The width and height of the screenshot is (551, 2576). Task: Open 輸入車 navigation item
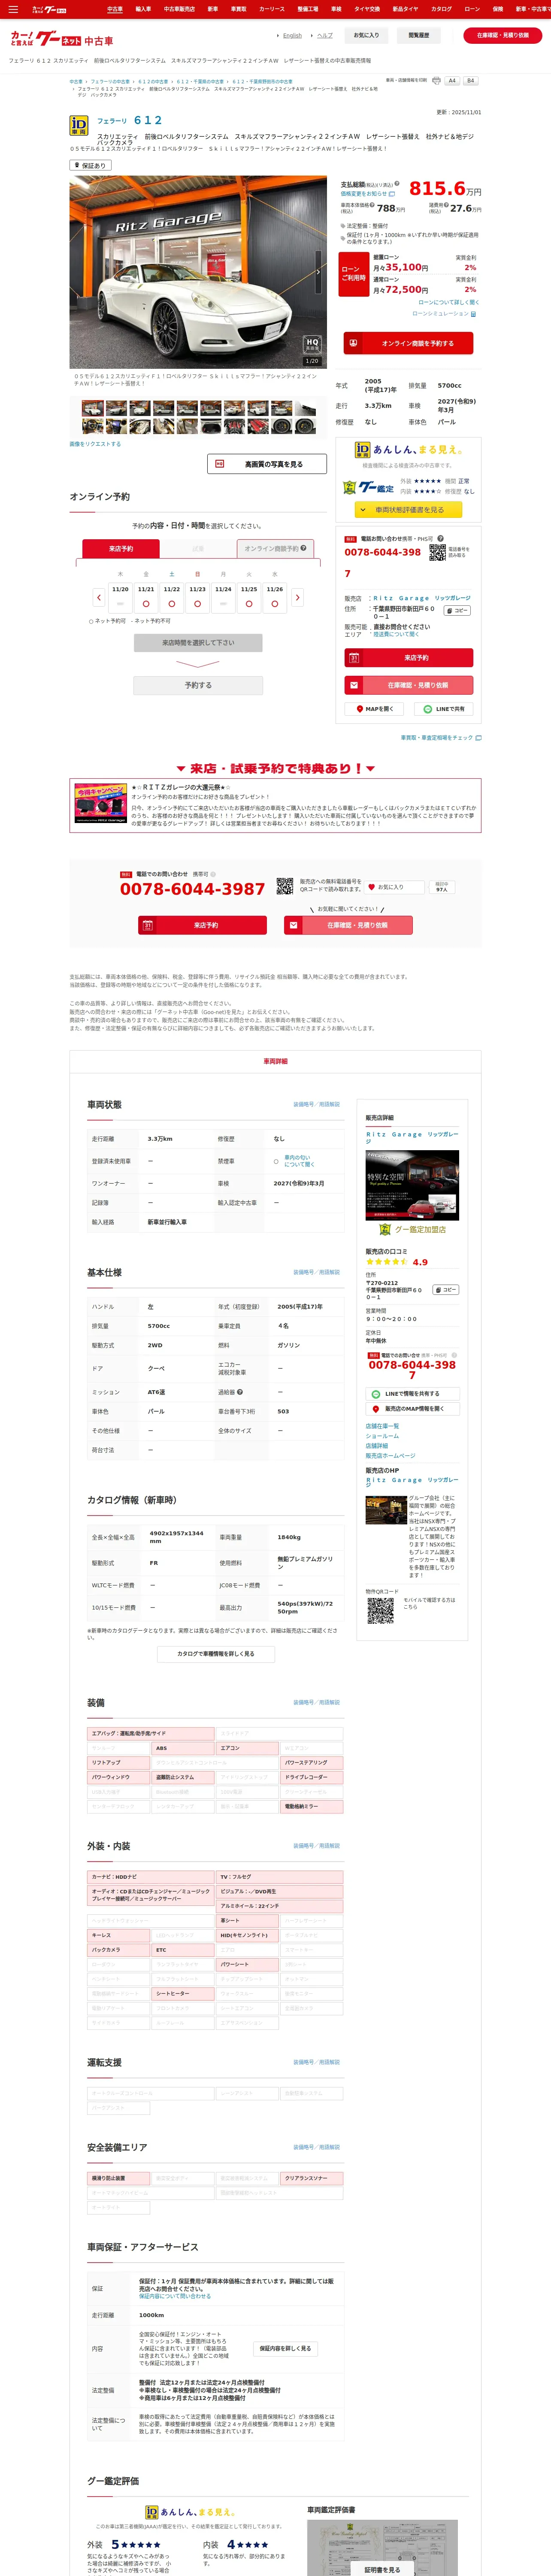click(x=143, y=9)
